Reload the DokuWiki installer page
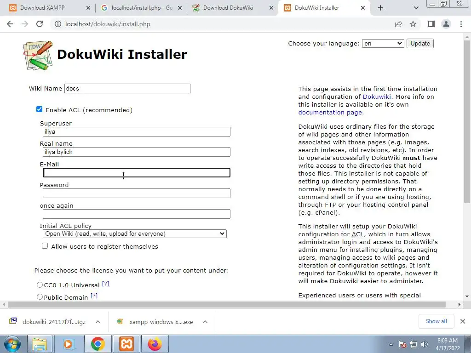Screen dimensions: 471x353 [40, 24]
